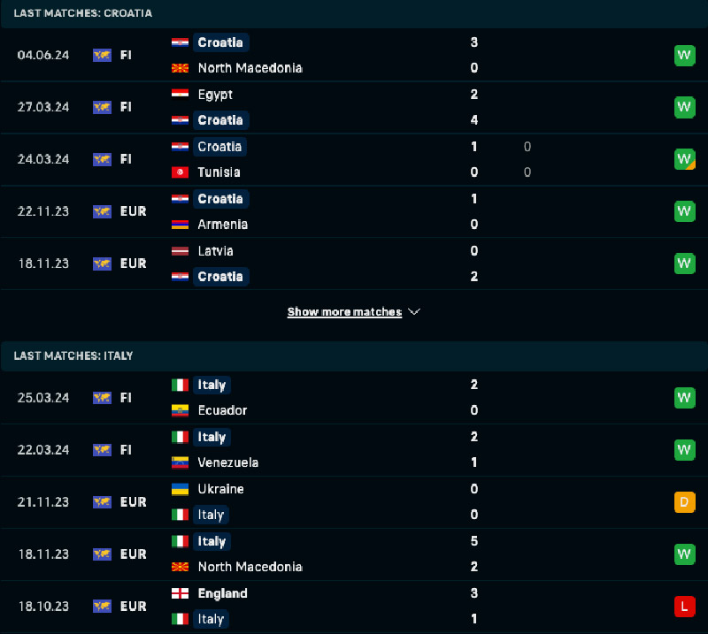
Task: Click the win badge for Croatia vs North Macedonia
Action: [x=684, y=56]
